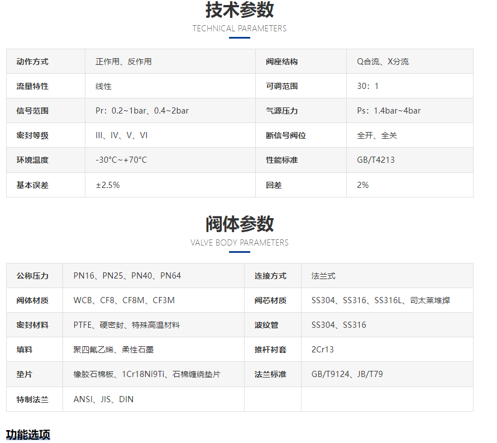Click the 密封等级 value III、IV、V、VI

121,135
